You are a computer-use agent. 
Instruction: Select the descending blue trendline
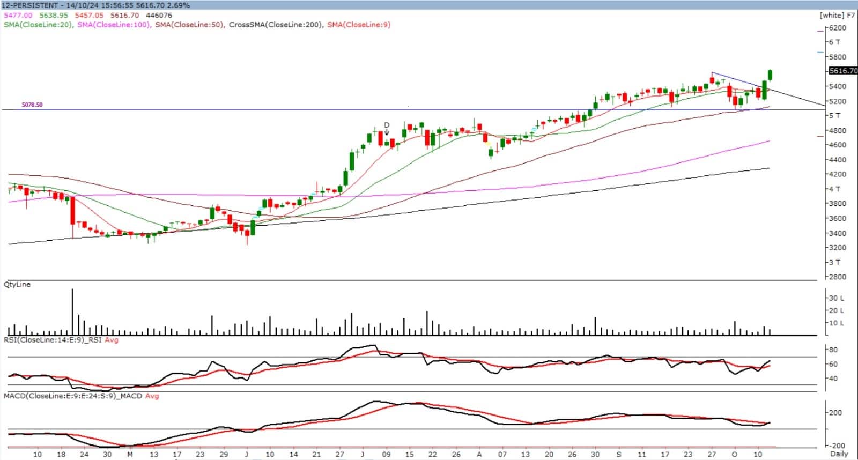coord(737,80)
